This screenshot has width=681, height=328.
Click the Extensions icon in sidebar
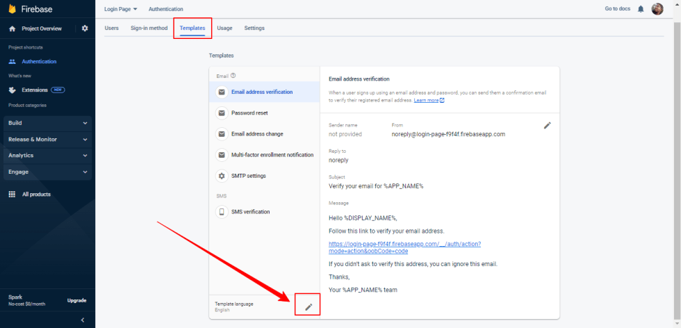tap(13, 90)
